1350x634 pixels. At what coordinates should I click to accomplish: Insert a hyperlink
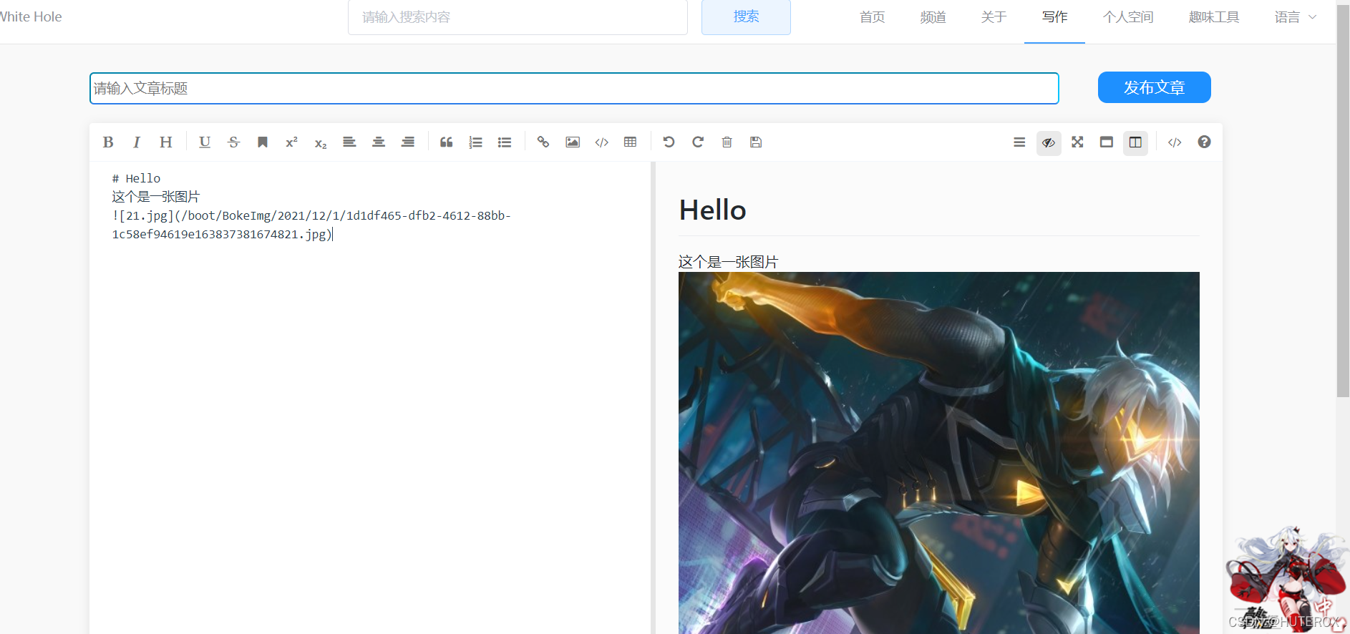coord(543,142)
